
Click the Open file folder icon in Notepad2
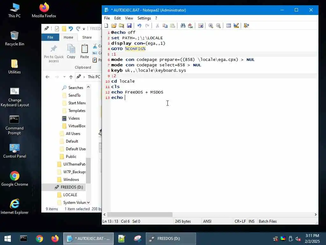[114, 26]
